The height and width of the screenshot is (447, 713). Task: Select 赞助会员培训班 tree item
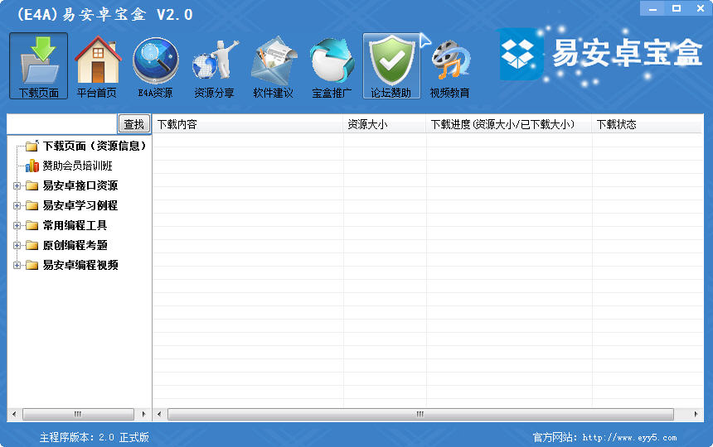point(77,166)
